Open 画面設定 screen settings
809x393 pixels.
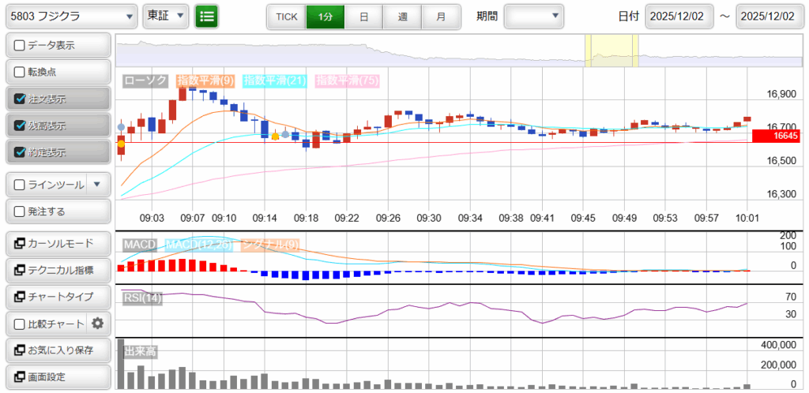pos(58,377)
